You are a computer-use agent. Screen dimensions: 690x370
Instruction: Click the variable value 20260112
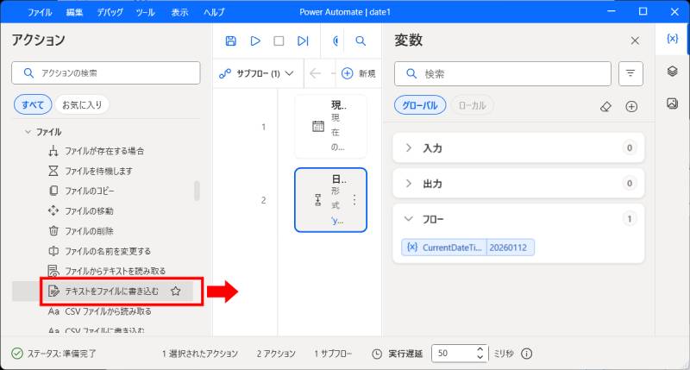(x=508, y=248)
